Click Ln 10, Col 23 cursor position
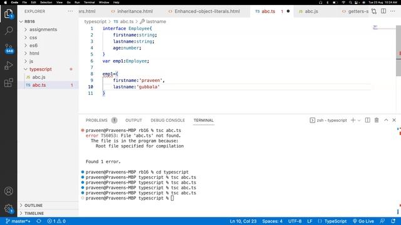Screen dimensions: 401x225 pos(243,221)
